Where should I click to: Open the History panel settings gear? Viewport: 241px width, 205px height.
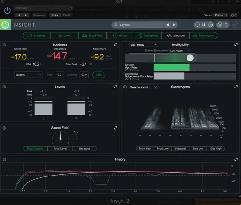click(x=4, y=159)
